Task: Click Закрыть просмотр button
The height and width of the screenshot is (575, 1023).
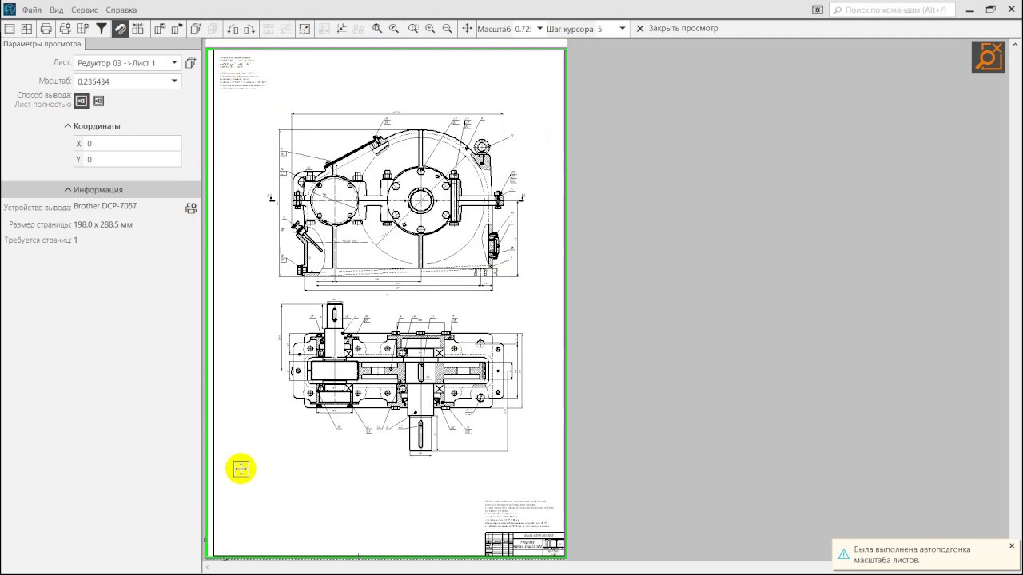Action: 677,29
